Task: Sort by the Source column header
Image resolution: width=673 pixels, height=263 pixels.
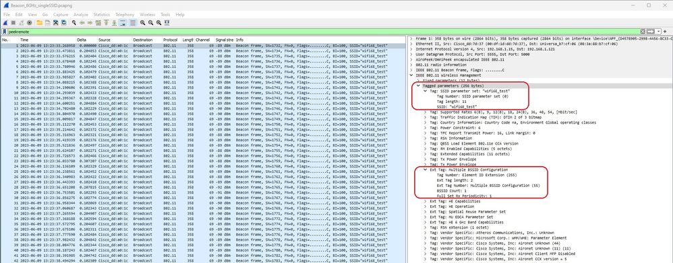Action: click(x=115, y=40)
